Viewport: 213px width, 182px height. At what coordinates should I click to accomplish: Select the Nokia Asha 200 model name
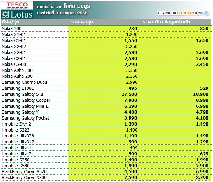[17, 76]
